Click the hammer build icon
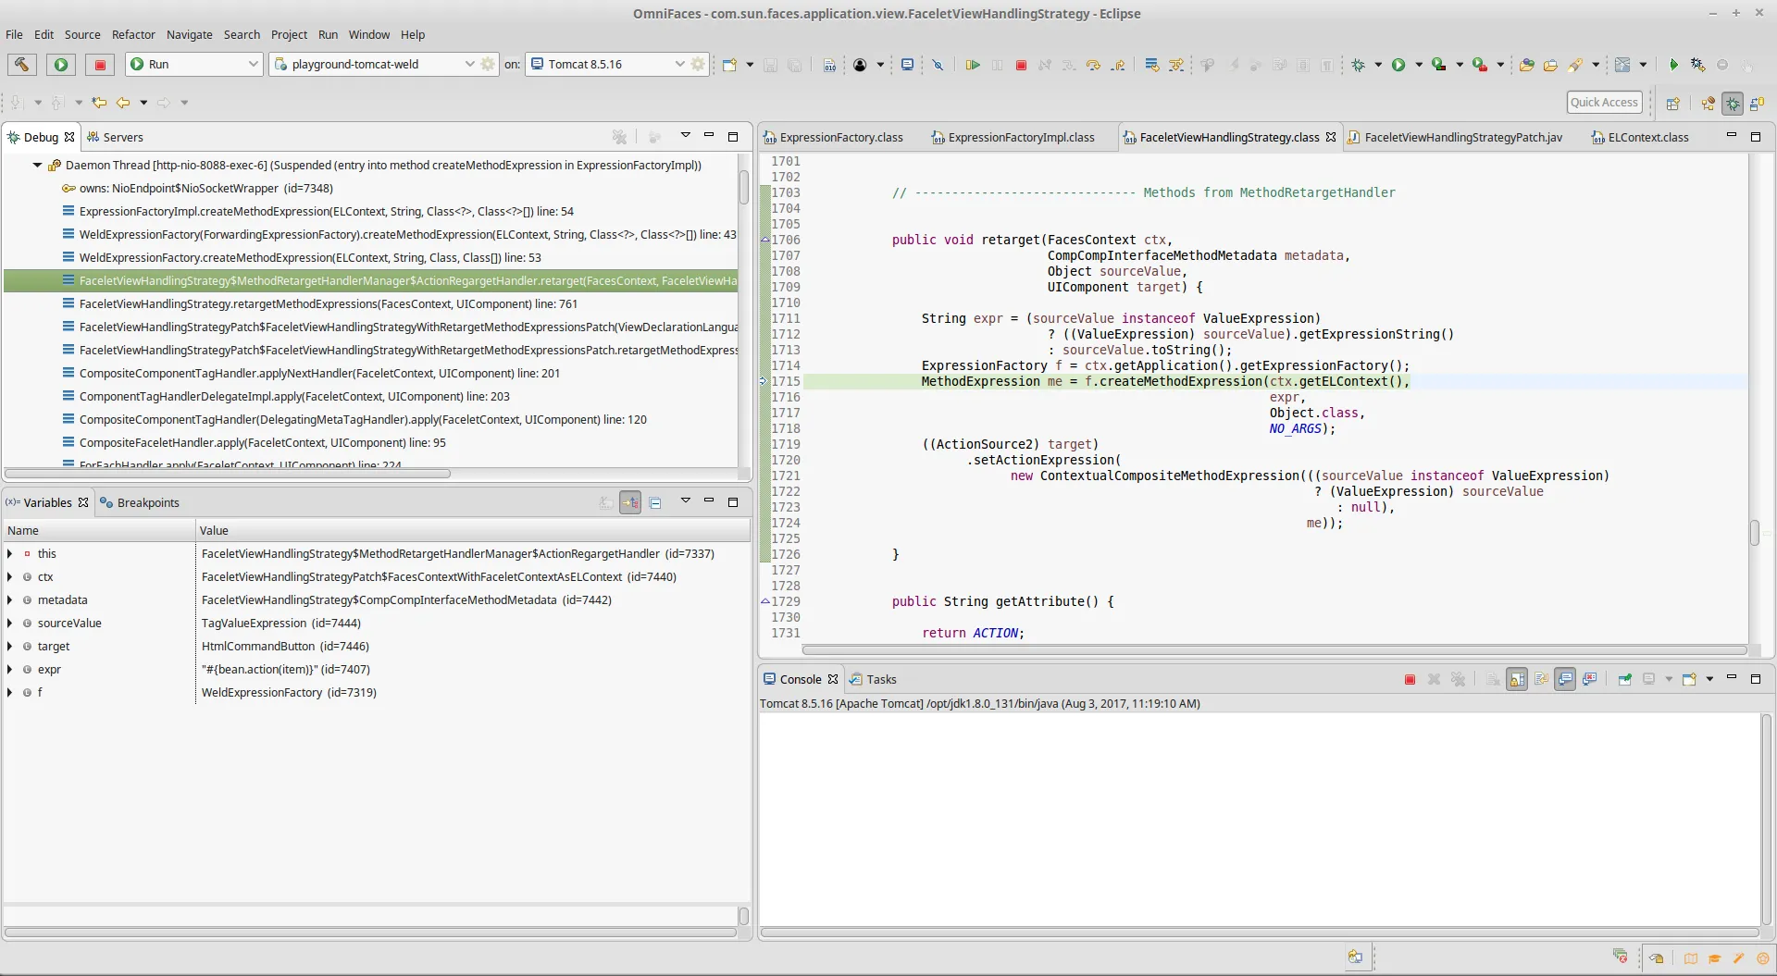This screenshot has width=1777, height=976. [21, 64]
